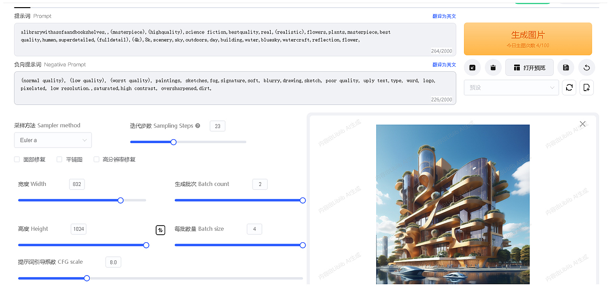Click the Height slider handle
Viewport: 611px width, 289px height.
147,245
